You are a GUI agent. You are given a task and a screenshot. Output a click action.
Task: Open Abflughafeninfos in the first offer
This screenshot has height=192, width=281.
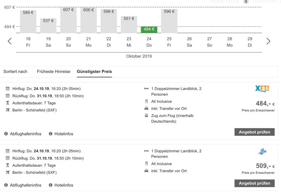[26, 134]
